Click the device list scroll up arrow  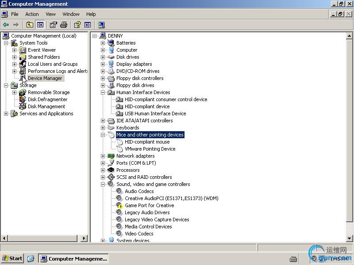tap(349, 36)
